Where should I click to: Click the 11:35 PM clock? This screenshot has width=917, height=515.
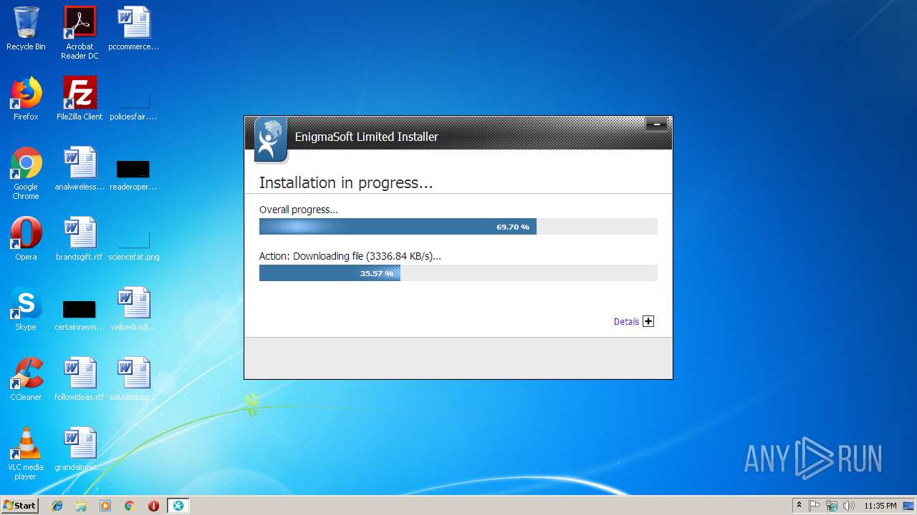pyautogui.click(x=880, y=506)
